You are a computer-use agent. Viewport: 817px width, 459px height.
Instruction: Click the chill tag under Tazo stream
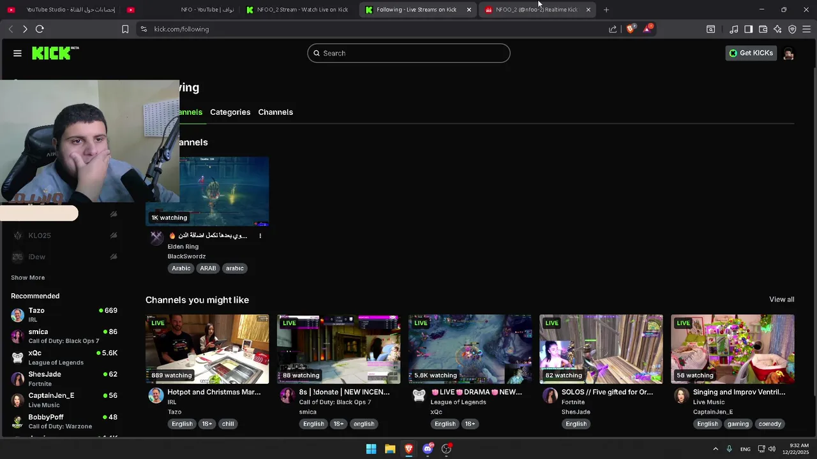pyautogui.click(x=228, y=424)
